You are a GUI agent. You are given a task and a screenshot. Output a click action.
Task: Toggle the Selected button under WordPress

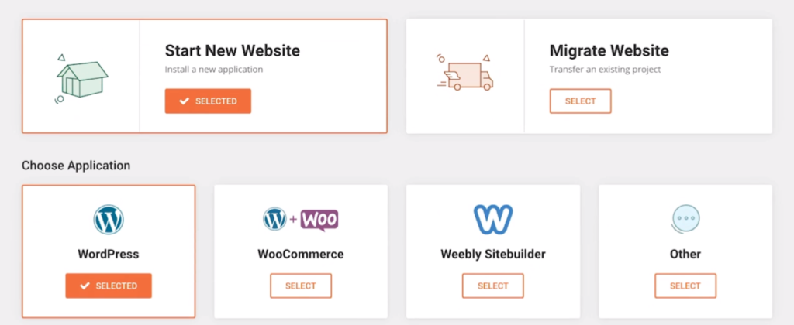click(109, 286)
